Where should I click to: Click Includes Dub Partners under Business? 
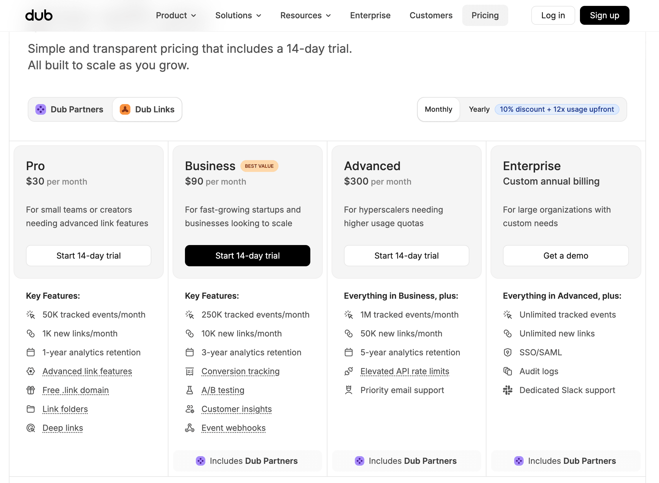pos(247,461)
